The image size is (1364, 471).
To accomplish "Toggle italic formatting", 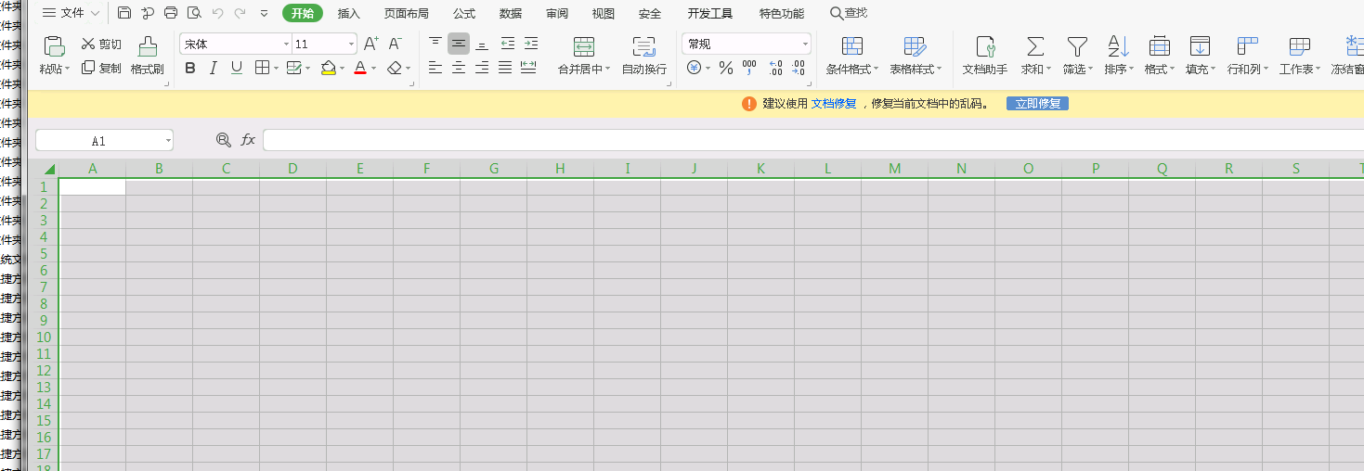I will point(213,68).
